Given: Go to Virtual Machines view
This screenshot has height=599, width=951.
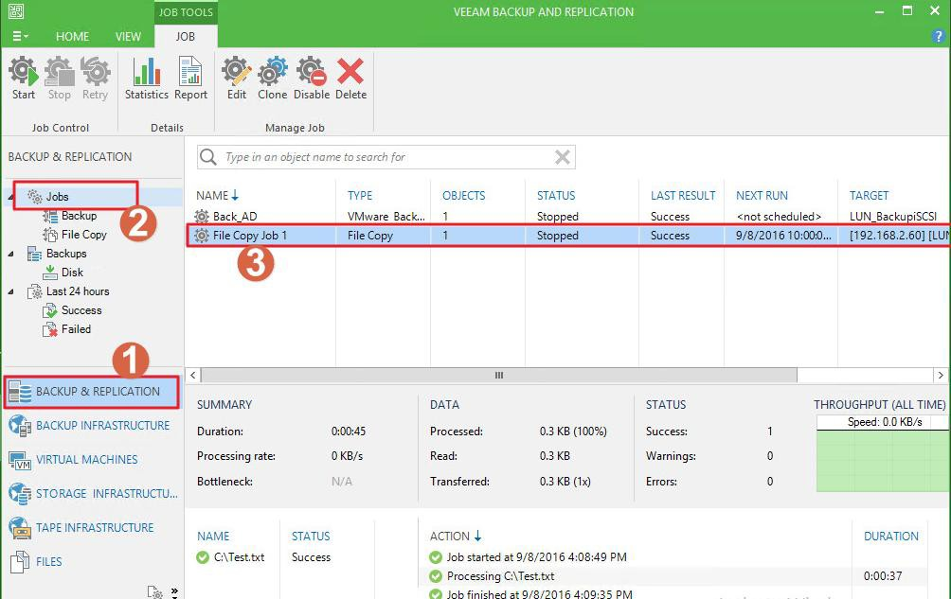Looking at the screenshot, I should click(x=86, y=460).
